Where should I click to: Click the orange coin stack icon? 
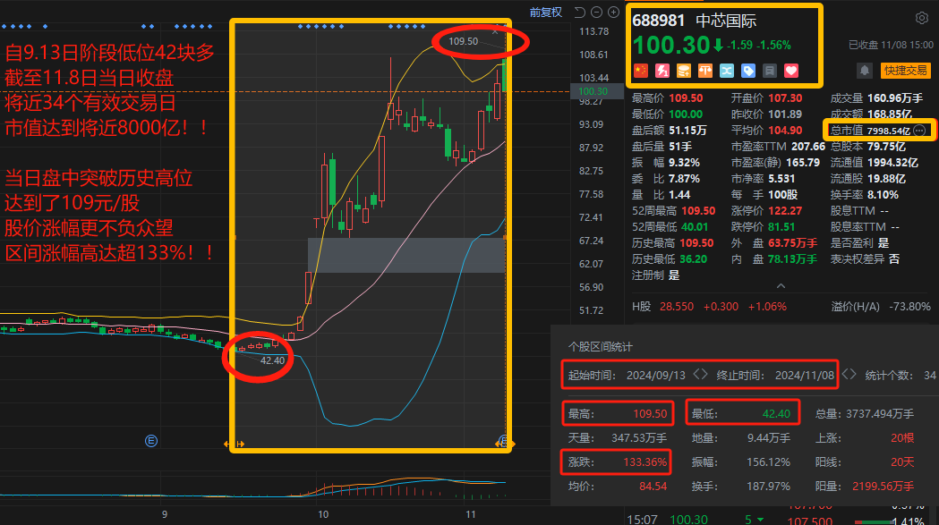point(683,71)
